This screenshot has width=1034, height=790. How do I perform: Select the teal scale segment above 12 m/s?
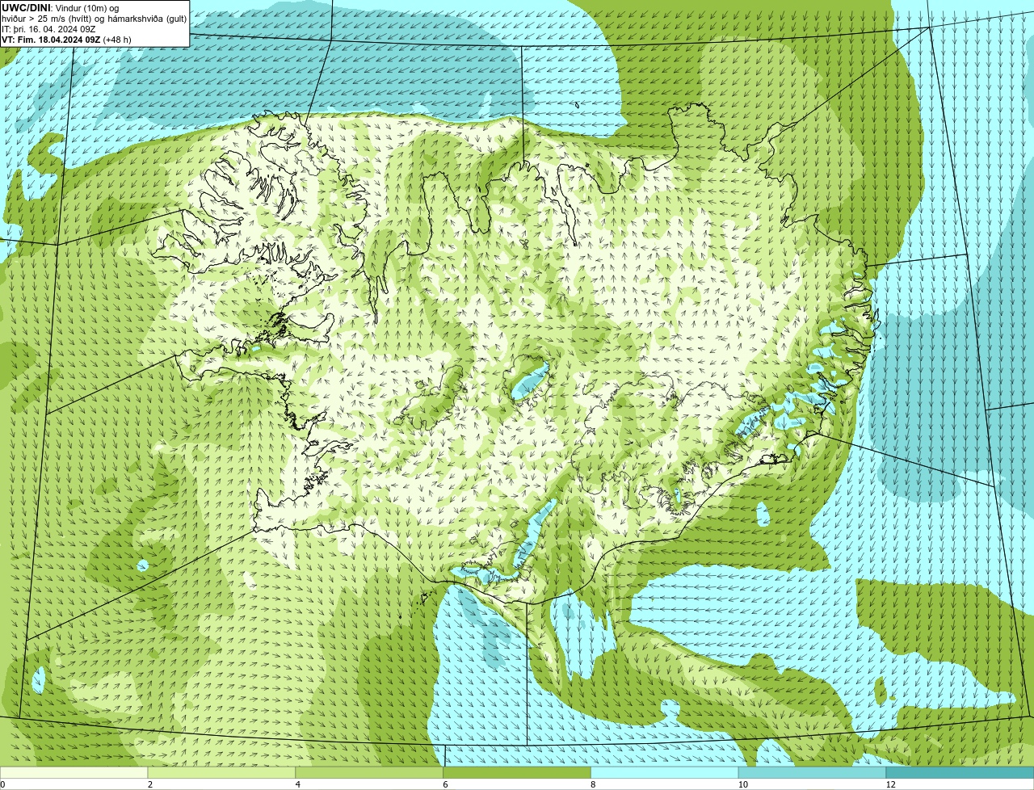pos(960,772)
